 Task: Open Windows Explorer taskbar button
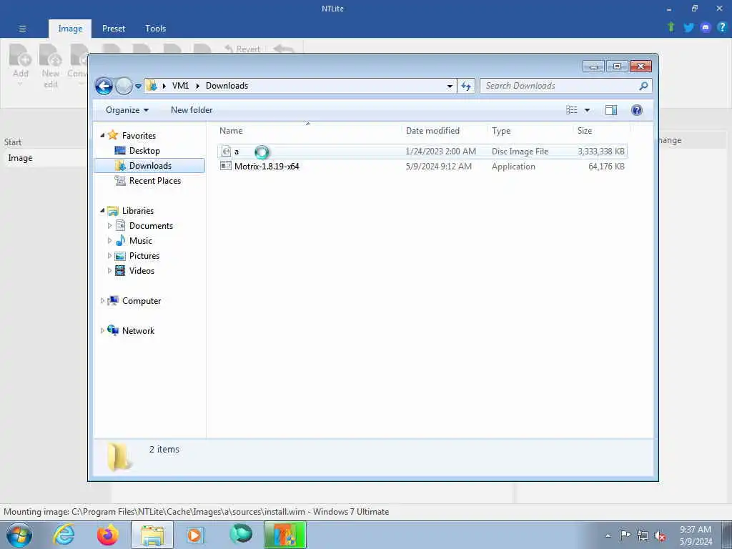pos(152,535)
